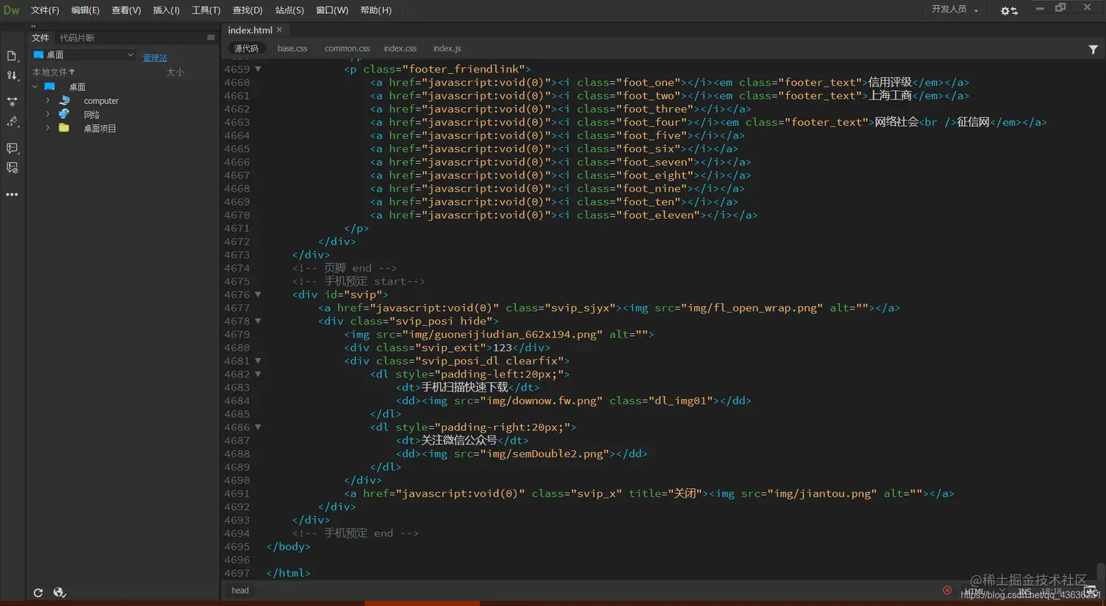The image size is (1106, 606).
Task: Click the computer icon in file tree
Action: click(x=65, y=100)
